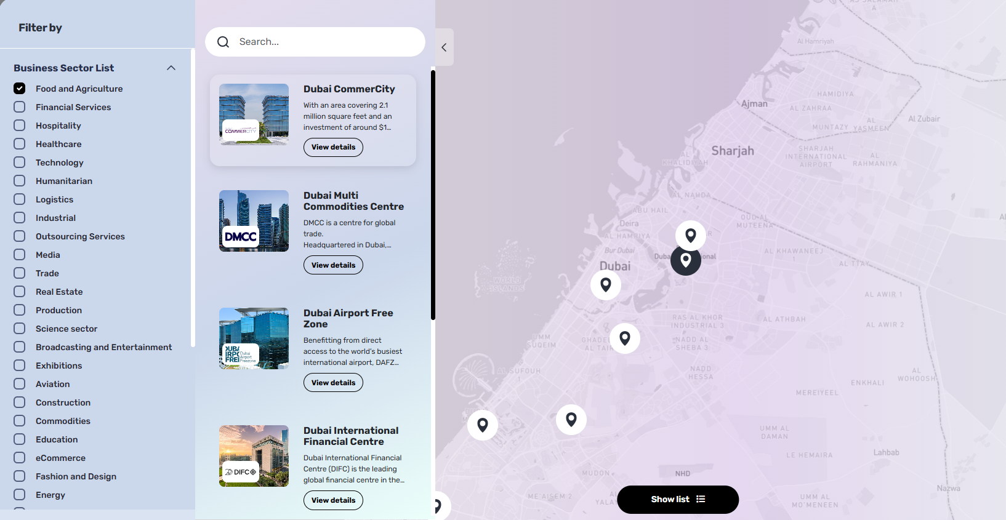1006x520 pixels.
Task: Uncheck the Food and Agriculture filter
Action: [20, 89]
